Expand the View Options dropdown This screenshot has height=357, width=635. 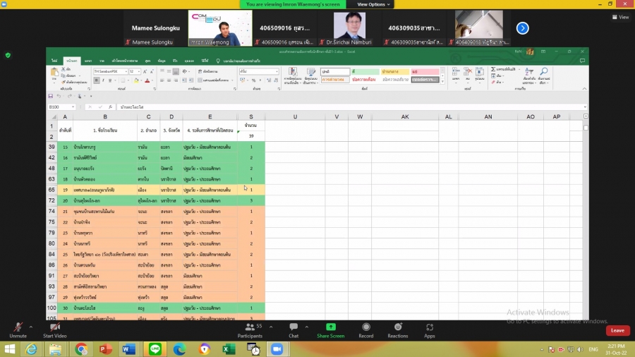pos(374,4)
